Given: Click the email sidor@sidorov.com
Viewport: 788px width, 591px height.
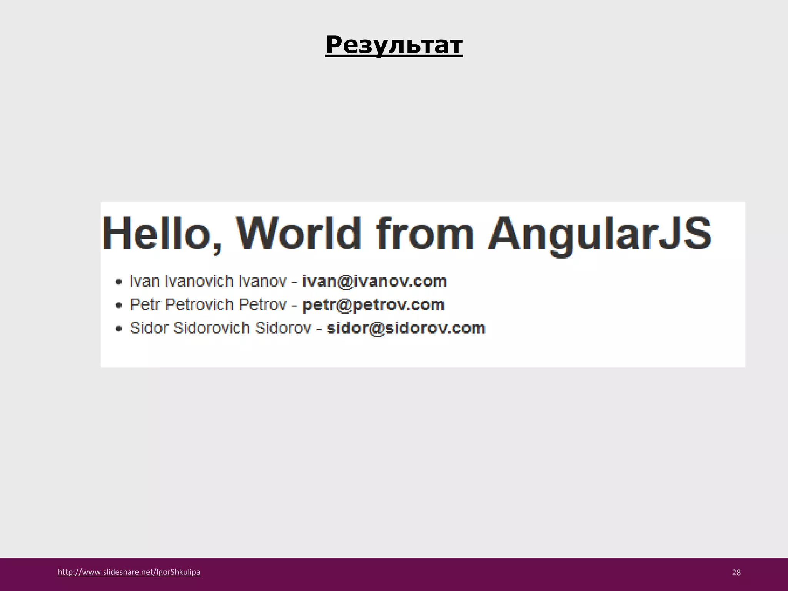Looking at the screenshot, I should coord(406,328).
